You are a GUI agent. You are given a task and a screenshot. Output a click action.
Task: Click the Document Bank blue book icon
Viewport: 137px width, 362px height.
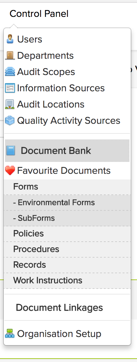(x=11, y=151)
